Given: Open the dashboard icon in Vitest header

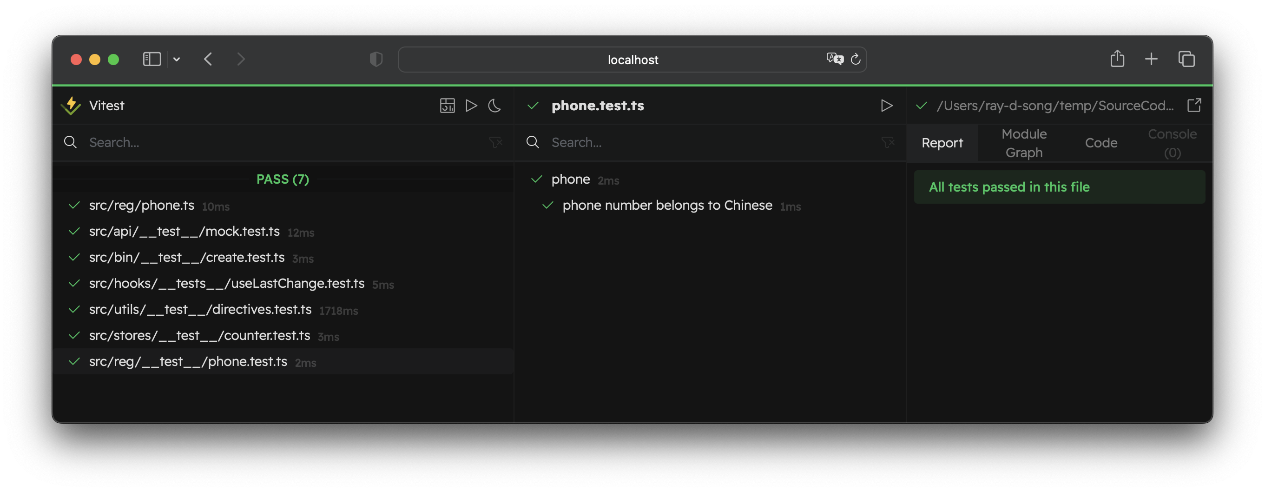Looking at the screenshot, I should coord(447,106).
